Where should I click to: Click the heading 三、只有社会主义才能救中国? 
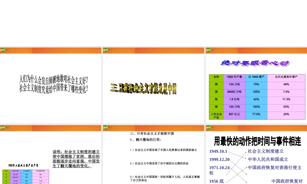pyautogui.click(x=152, y=133)
